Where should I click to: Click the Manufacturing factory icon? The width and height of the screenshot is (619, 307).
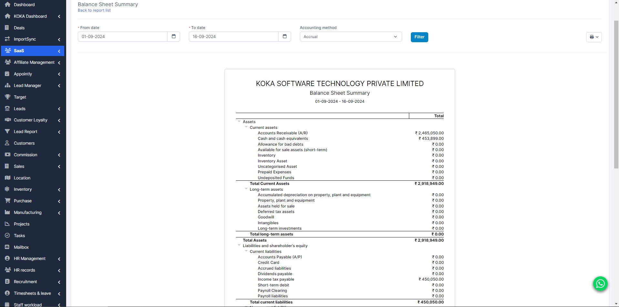click(x=7, y=212)
